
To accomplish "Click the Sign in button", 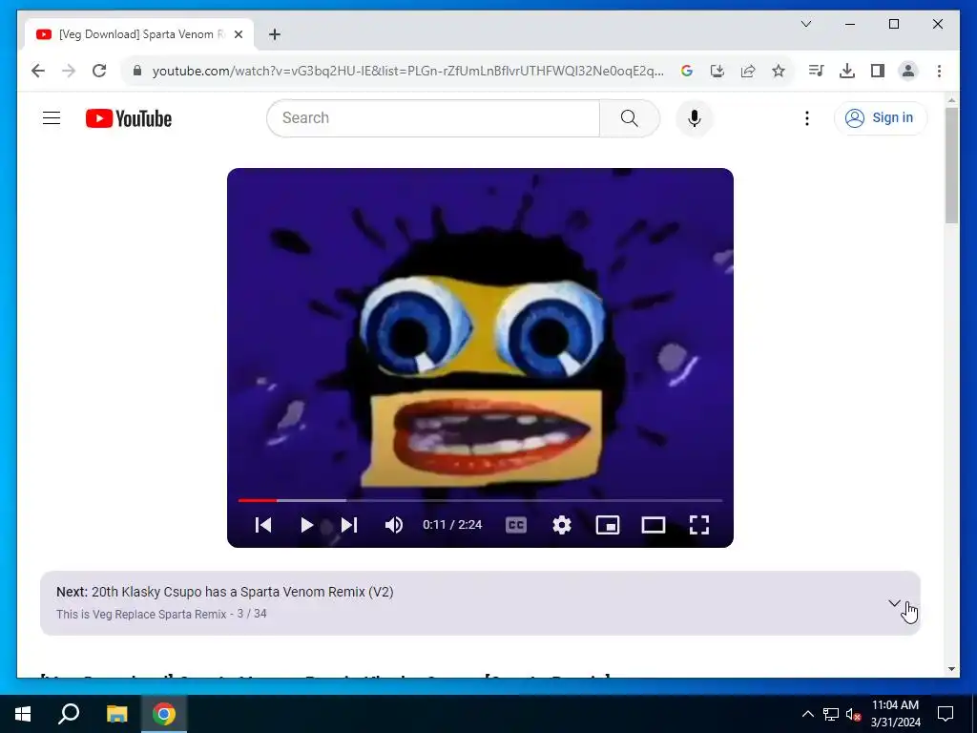I will click(881, 117).
